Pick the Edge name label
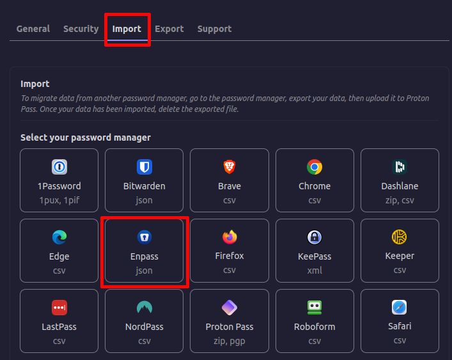Screen dimensions: 452x360 [x=59, y=256]
